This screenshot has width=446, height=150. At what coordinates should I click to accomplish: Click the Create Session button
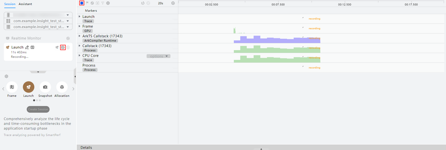[38, 109]
